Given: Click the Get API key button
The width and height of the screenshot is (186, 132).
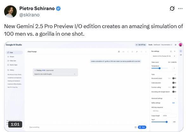Looking at the screenshot, I should [141, 45].
